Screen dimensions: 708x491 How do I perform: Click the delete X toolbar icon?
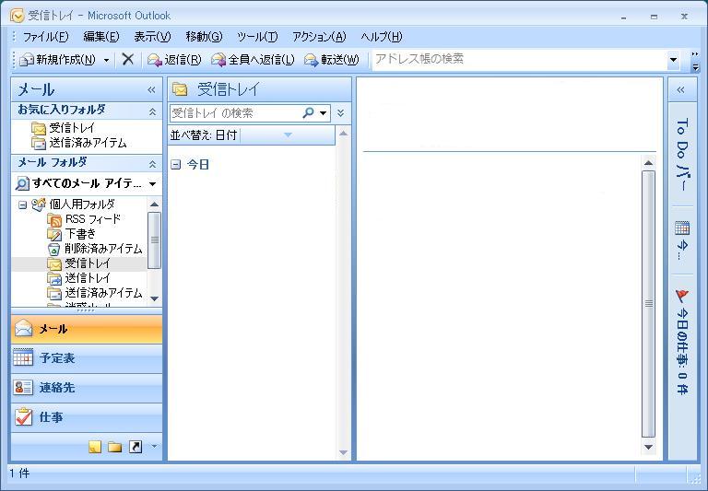[x=128, y=59]
